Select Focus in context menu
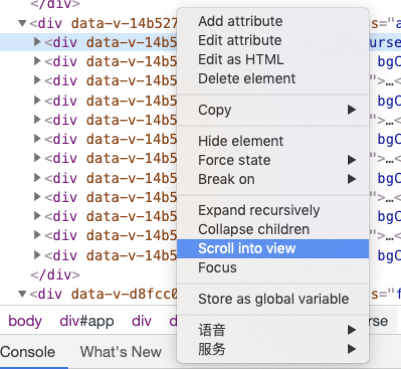Screen dimensions: 401x369 click(217, 267)
